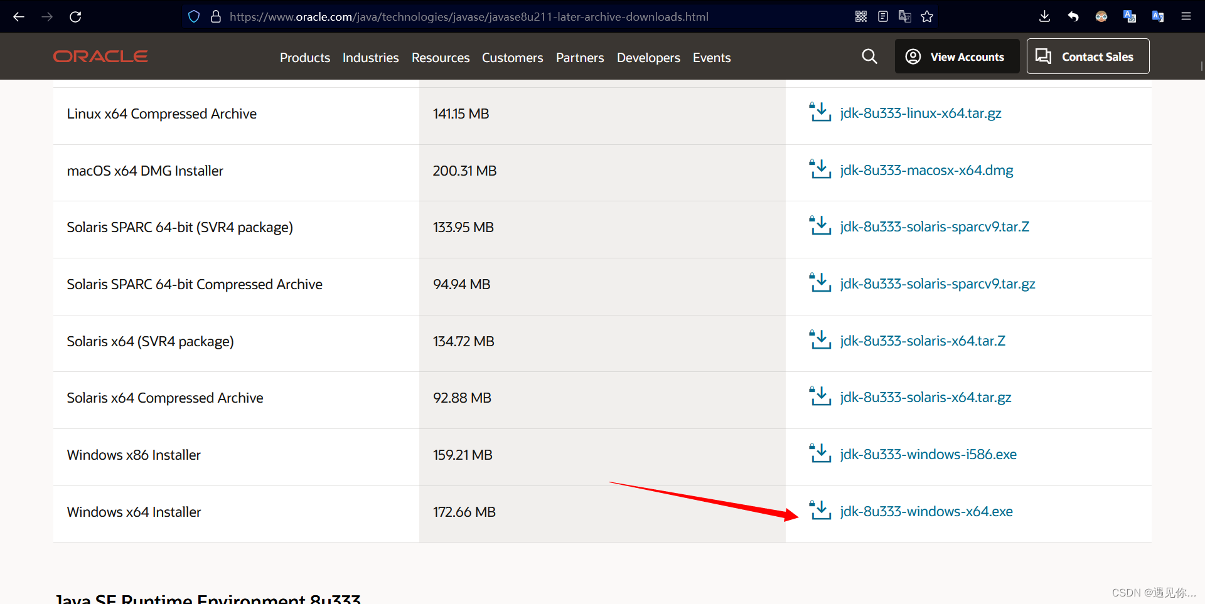Click the View Accounts button
This screenshot has width=1205, height=604.
point(957,56)
